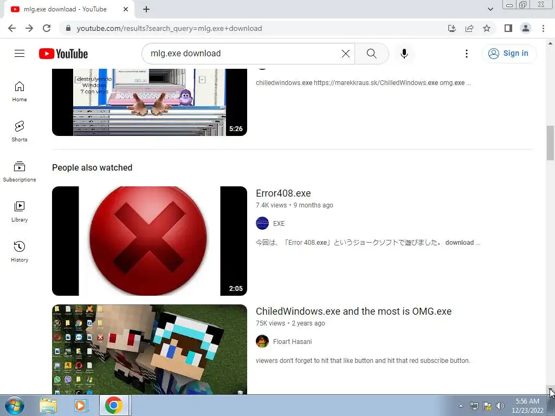Screen dimensions: 555x416
Task: Open YouTube settings three-dot menu
Action: point(467,54)
